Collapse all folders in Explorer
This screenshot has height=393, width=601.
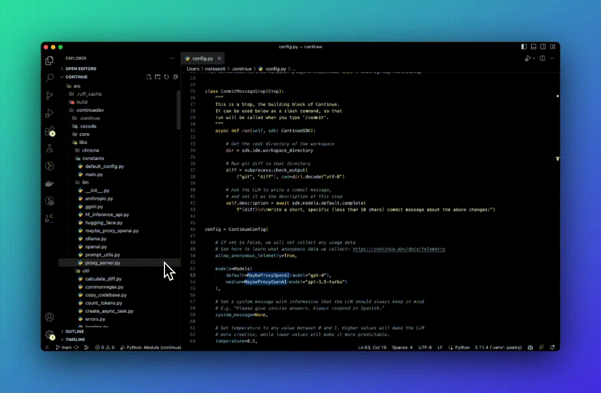point(175,77)
